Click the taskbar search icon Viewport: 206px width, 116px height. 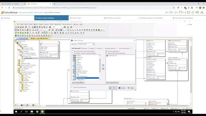pos(21,112)
